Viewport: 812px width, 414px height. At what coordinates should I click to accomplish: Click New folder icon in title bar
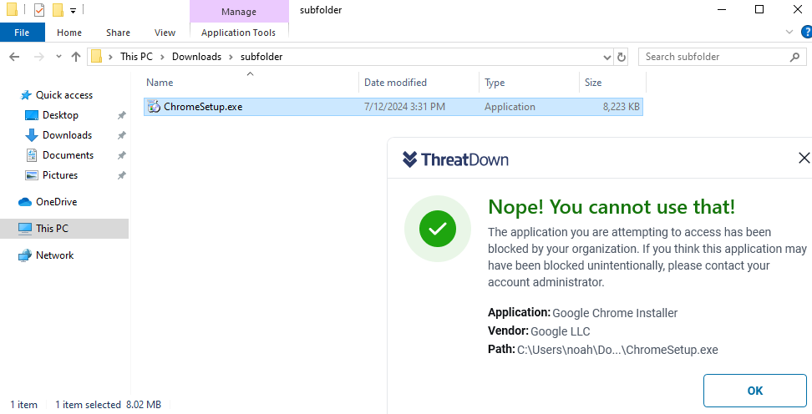coord(58,10)
